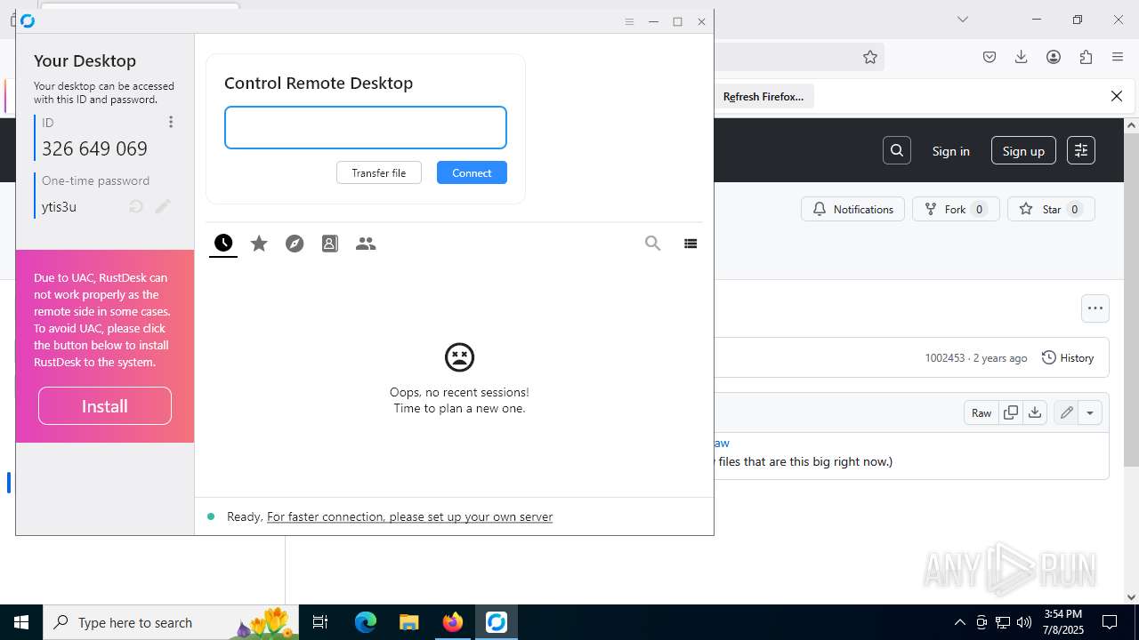1139x640 pixels.
Task: Open the Discovered compass tab
Action: pos(295,243)
